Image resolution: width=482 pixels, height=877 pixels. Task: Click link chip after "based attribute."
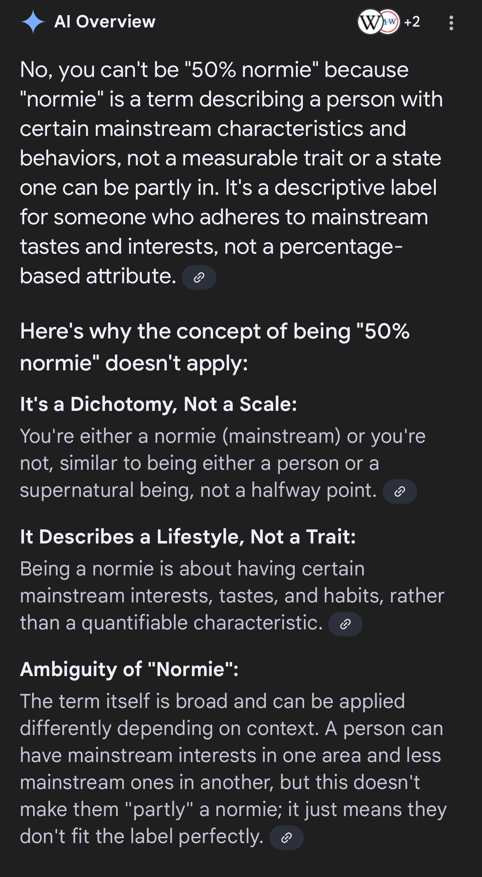199,277
